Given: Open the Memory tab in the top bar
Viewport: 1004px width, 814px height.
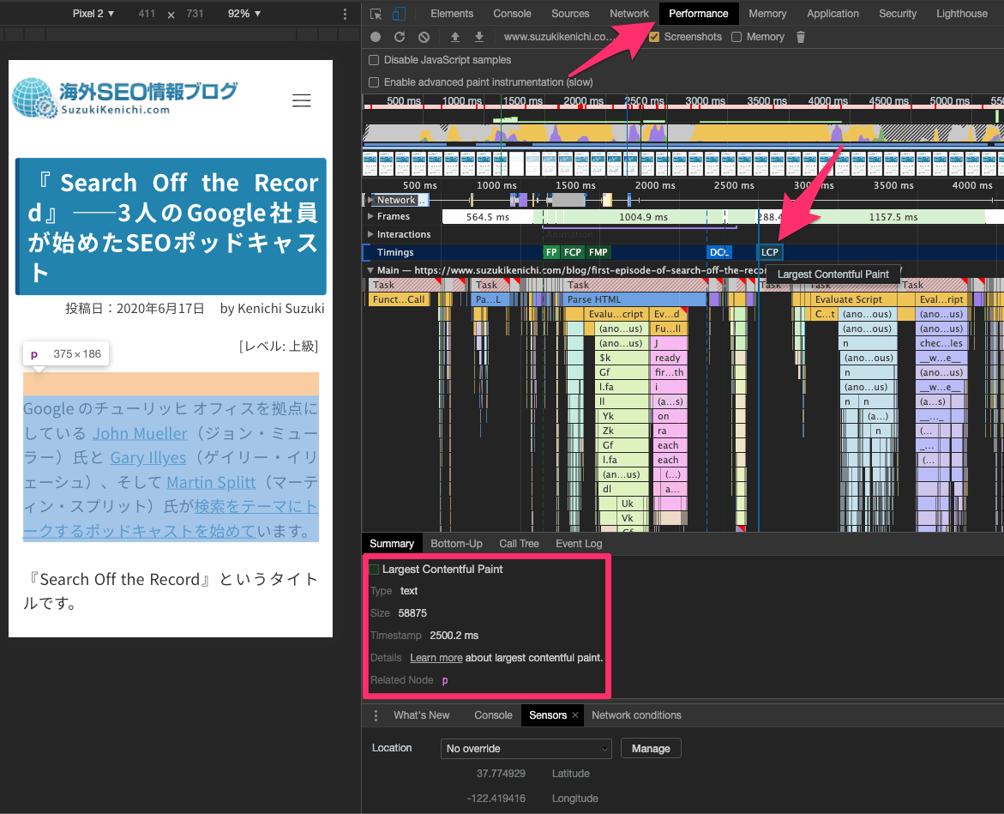Looking at the screenshot, I should (767, 14).
